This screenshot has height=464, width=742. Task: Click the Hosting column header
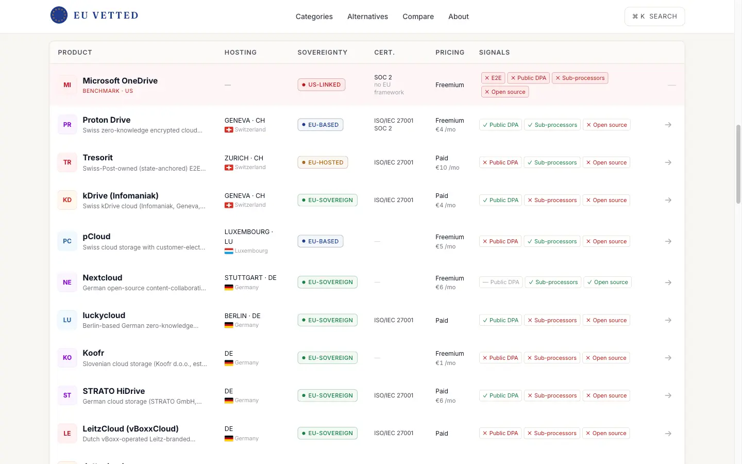[241, 53]
